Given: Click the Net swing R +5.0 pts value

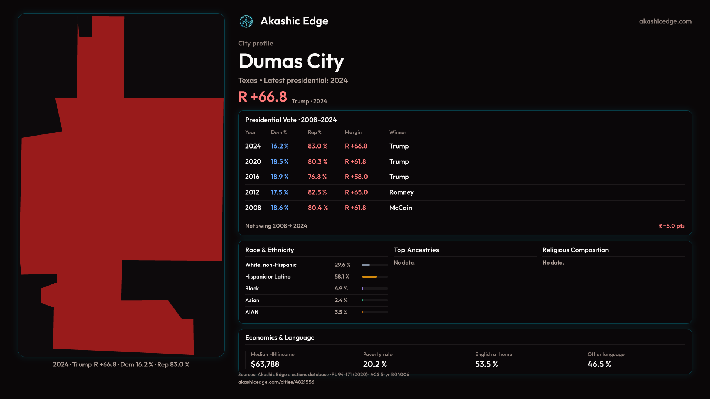Looking at the screenshot, I should pos(671,226).
